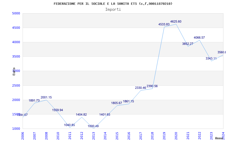Click the y-axis value 2000

point(16,100)
